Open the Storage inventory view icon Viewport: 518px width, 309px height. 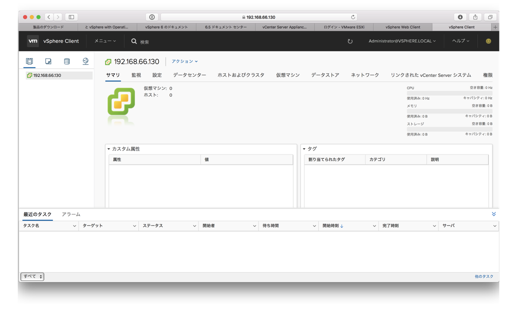tap(67, 61)
